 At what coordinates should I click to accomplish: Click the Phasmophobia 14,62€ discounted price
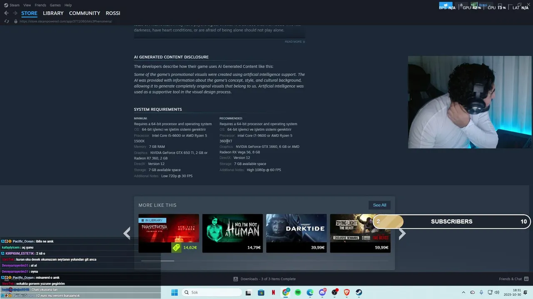(190, 248)
